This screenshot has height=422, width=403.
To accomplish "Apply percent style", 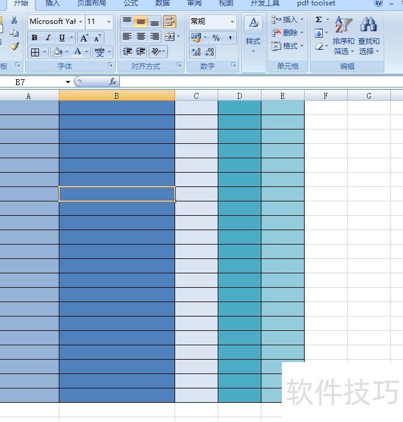I will click(216, 38).
